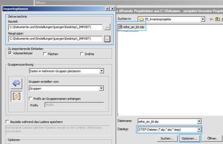This screenshot has height=144, width=223.
Task: Click the disabled Präfix text field
Action: tap(74, 105)
